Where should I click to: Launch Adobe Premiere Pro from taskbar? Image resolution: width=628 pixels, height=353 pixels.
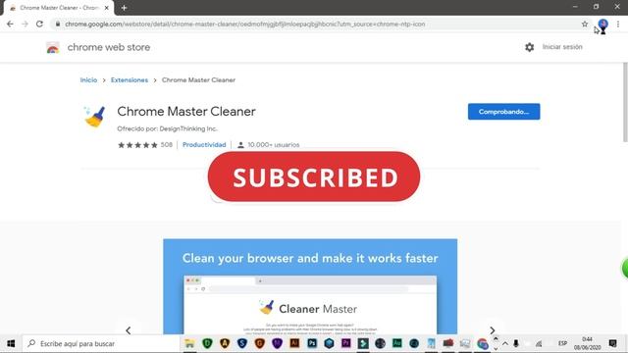(x=346, y=343)
